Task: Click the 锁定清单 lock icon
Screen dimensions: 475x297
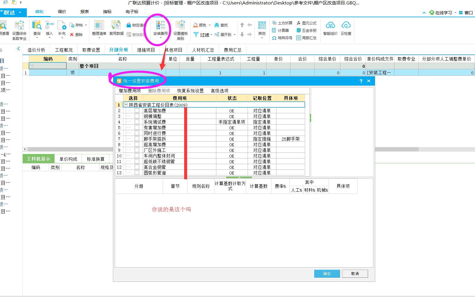Action: (x=129, y=25)
